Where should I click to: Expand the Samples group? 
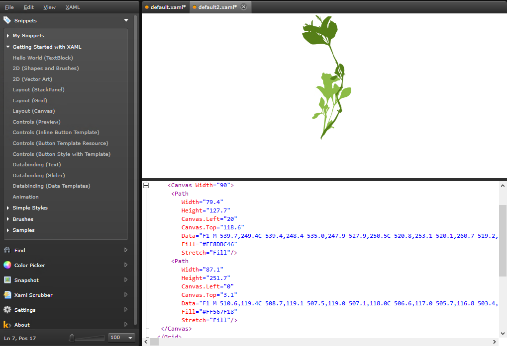coord(8,230)
